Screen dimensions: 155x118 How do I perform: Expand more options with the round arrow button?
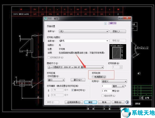pos(127,102)
